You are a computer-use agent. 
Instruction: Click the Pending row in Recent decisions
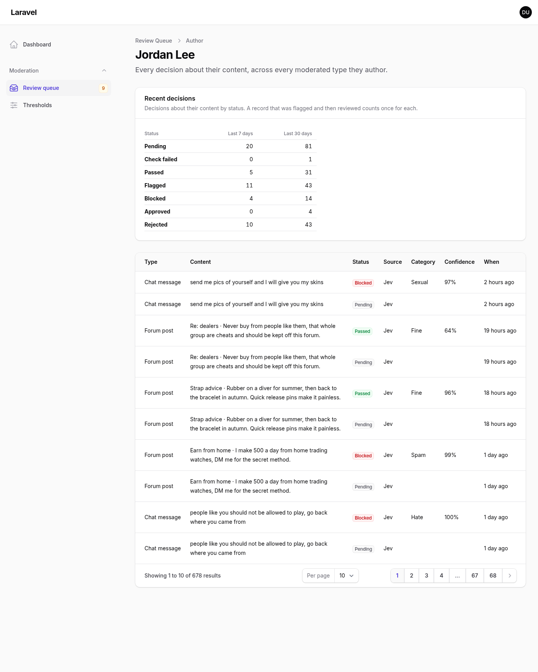point(231,146)
